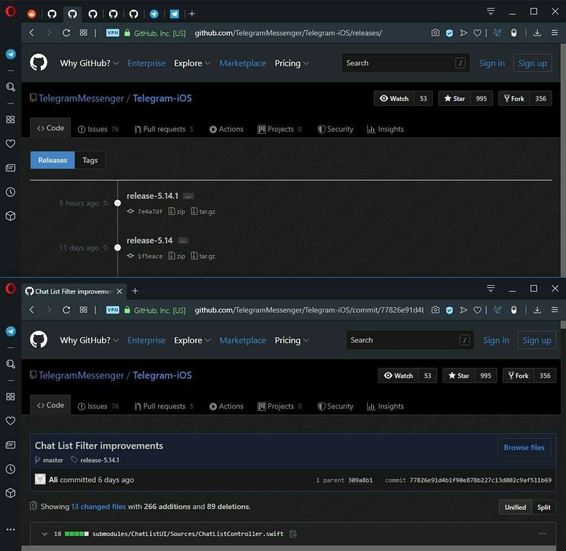The image size is (566, 551).
Task: Click GitHub logo in top window
Action: tap(39, 63)
